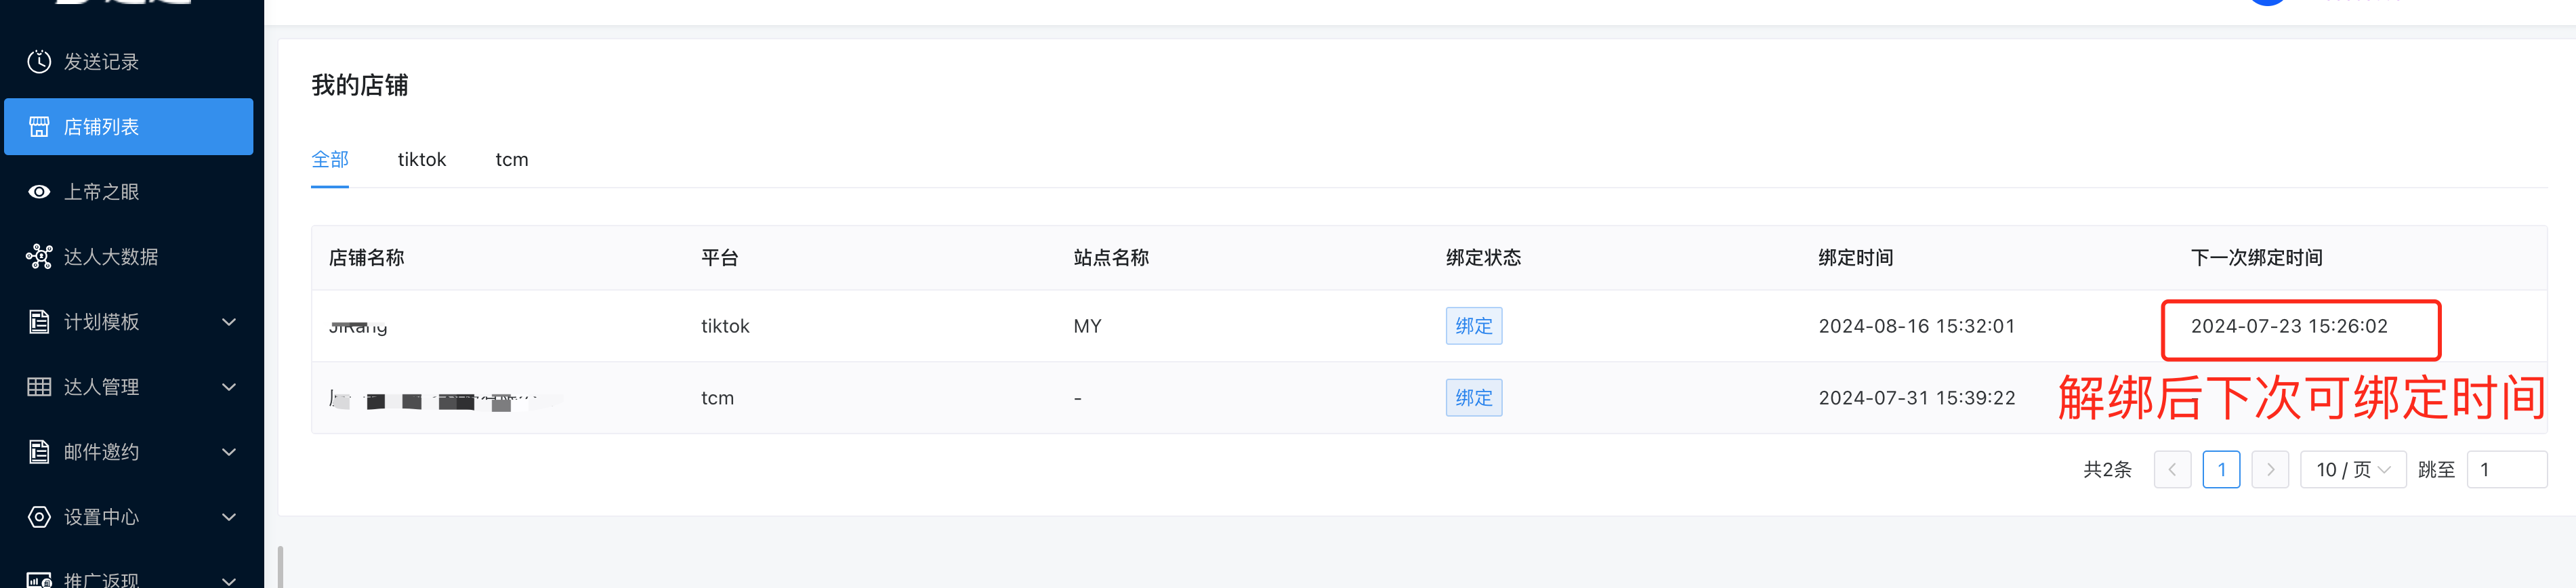This screenshot has height=588, width=2576.
Task: Select page 1 in pagination
Action: pos(2221,470)
